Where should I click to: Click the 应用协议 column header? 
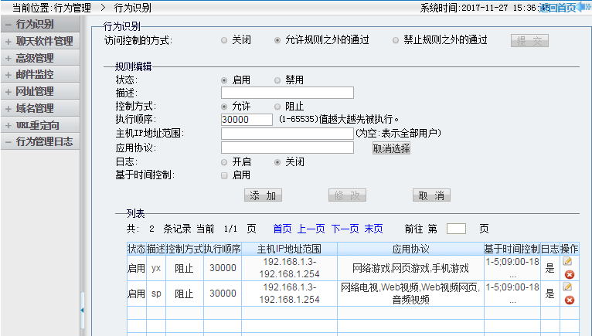pos(411,249)
